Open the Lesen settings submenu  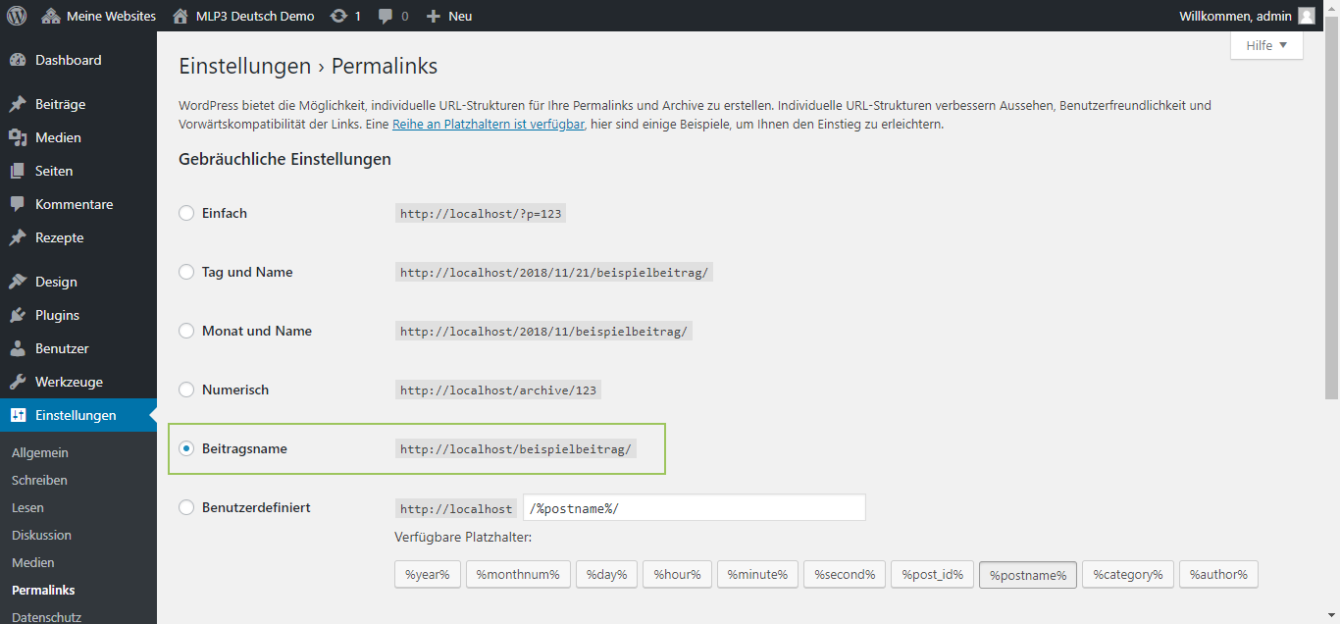(27, 507)
